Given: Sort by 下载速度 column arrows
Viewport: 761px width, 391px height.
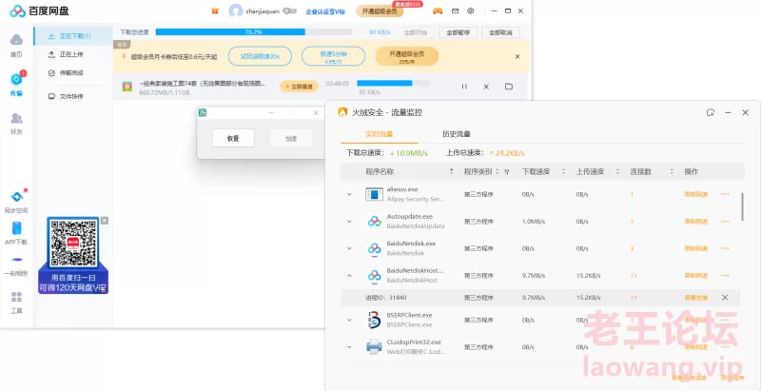Looking at the screenshot, I should click(563, 172).
